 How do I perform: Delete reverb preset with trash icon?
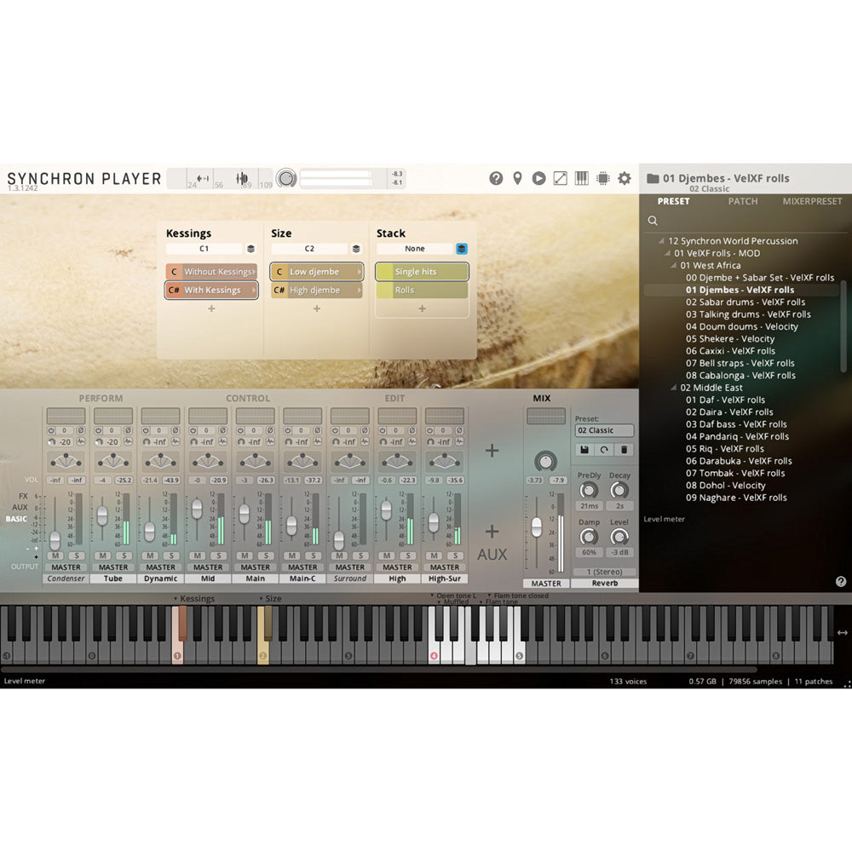[625, 450]
